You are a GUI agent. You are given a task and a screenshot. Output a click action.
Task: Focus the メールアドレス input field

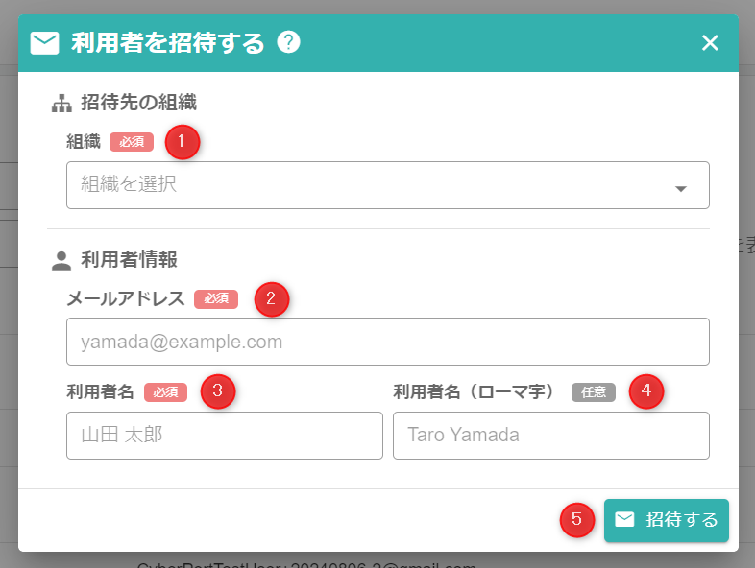387,342
